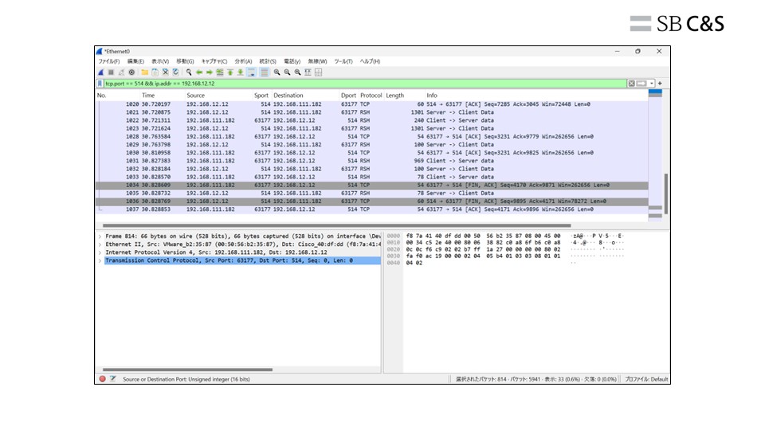The height and width of the screenshot is (430, 765).
Task: Click the display filter input field
Action: (365, 84)
